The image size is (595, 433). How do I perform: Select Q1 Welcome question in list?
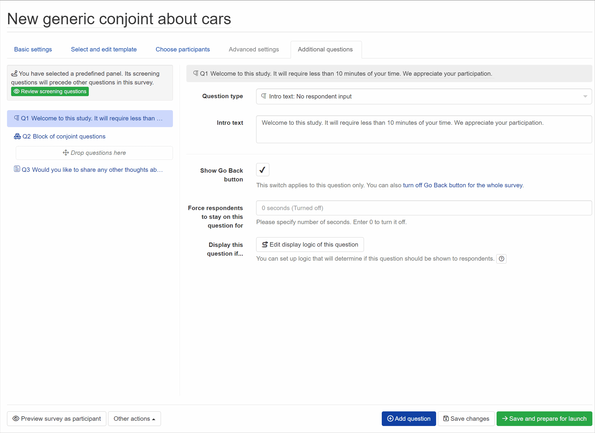coord(90,118)
